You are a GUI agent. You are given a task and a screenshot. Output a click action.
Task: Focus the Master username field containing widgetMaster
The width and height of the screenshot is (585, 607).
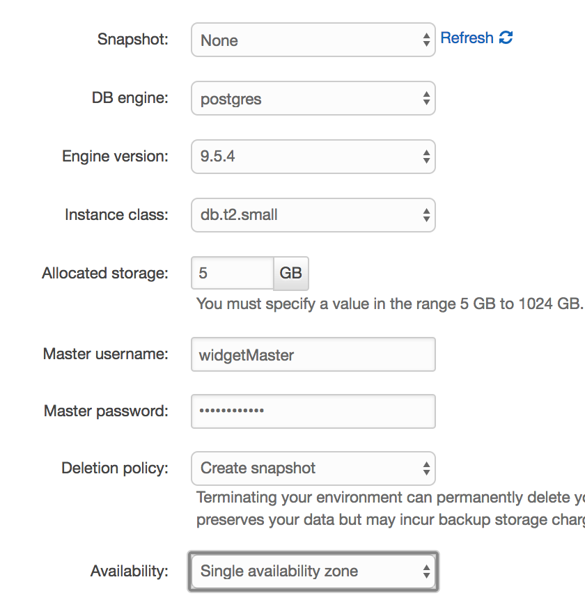coord(313,355)
